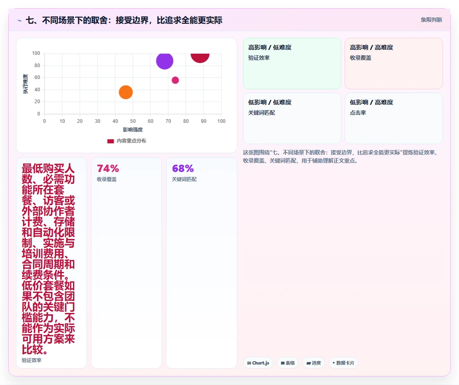
Task: Click the description paragraph starting 这张图围绕
Action: coord(340,156)
